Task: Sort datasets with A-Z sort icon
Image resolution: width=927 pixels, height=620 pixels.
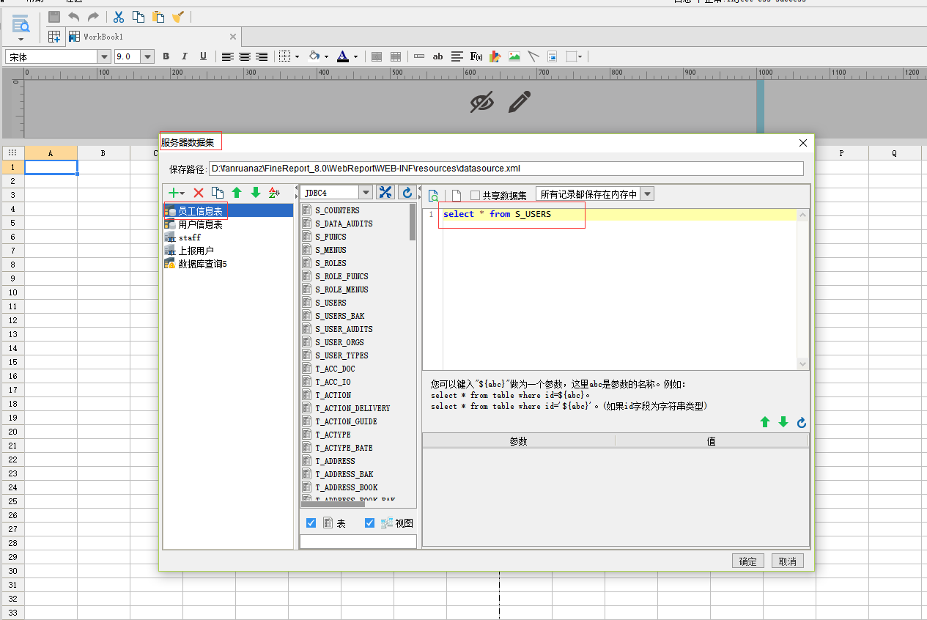Action: [x=275, y=193]
